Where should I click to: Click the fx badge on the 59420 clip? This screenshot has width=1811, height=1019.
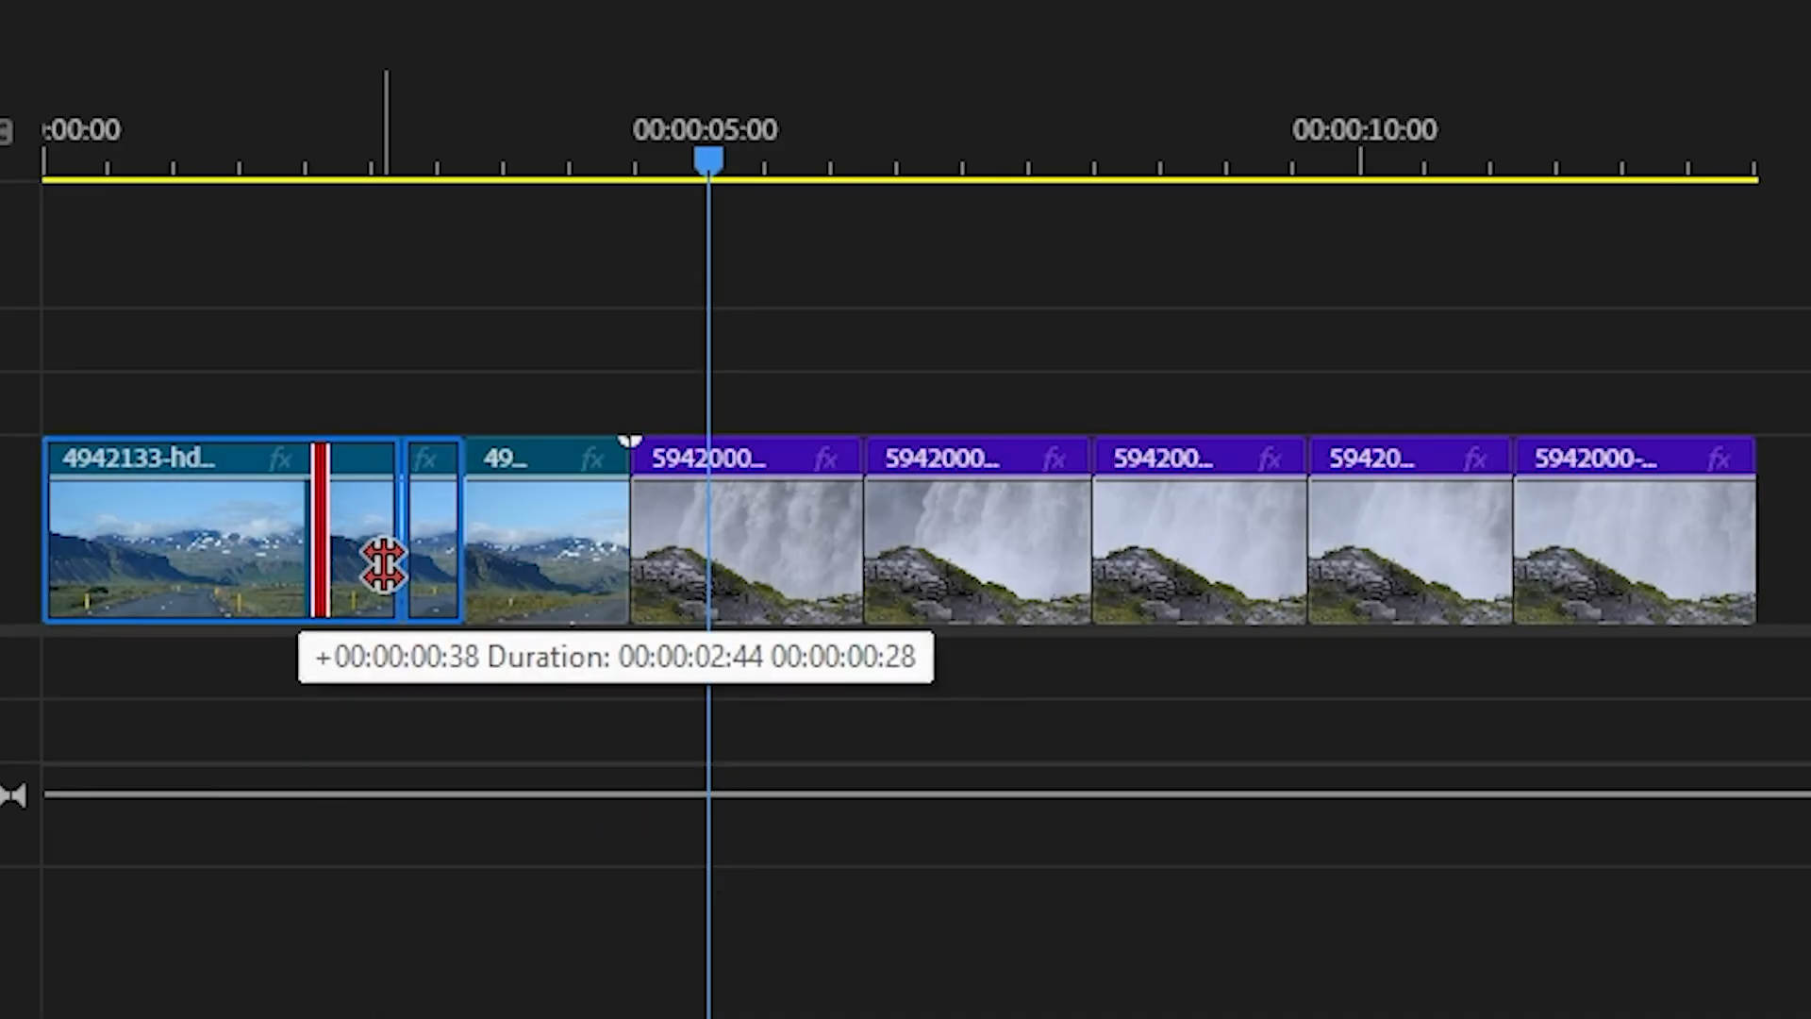(1475, 459)
